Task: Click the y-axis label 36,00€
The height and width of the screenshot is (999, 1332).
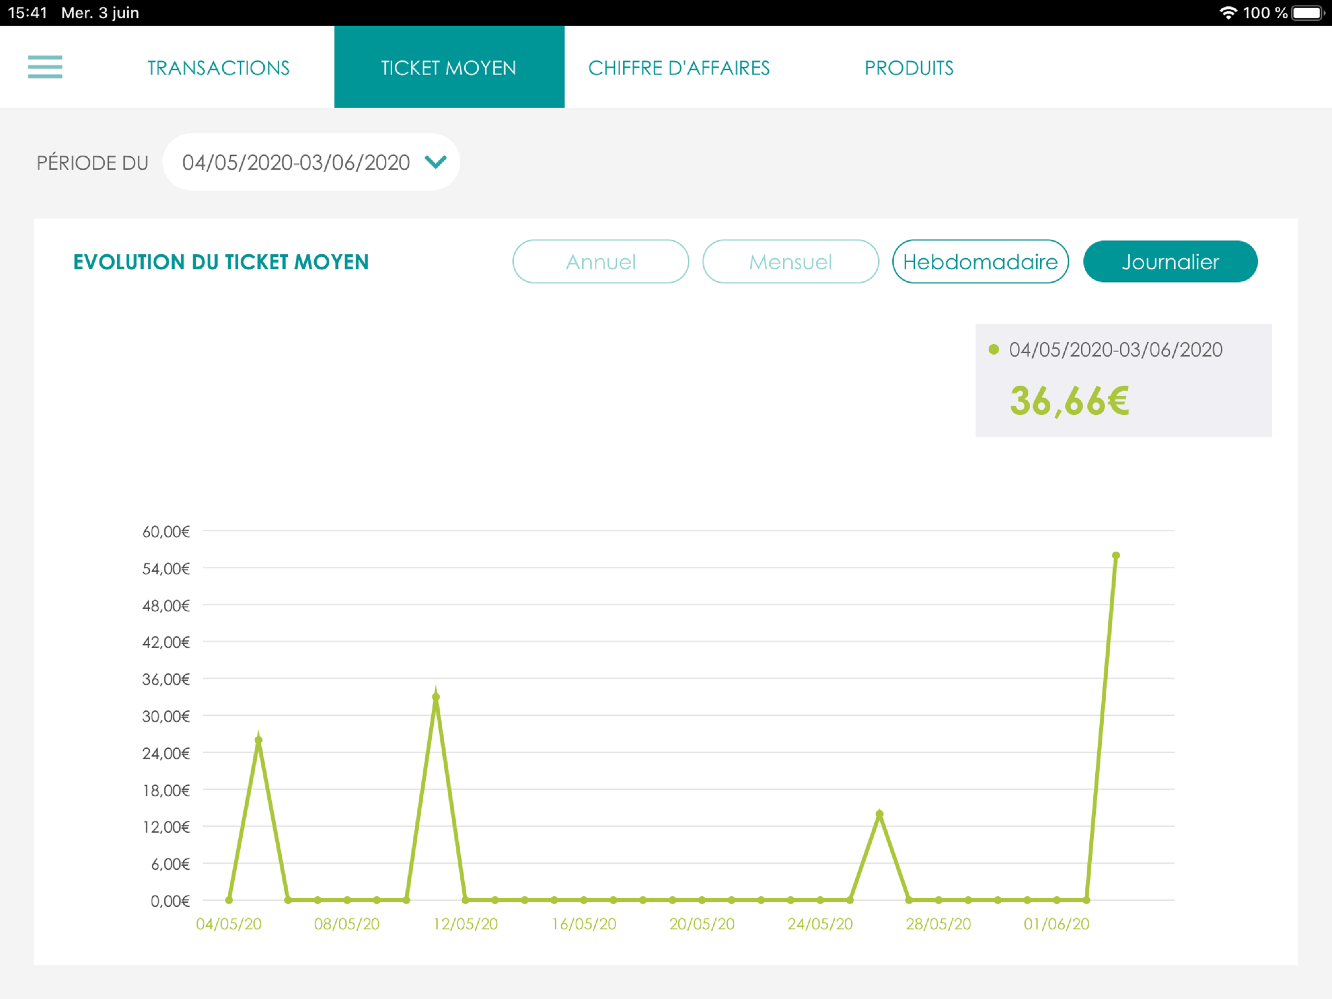Action: tap(166, 679)
